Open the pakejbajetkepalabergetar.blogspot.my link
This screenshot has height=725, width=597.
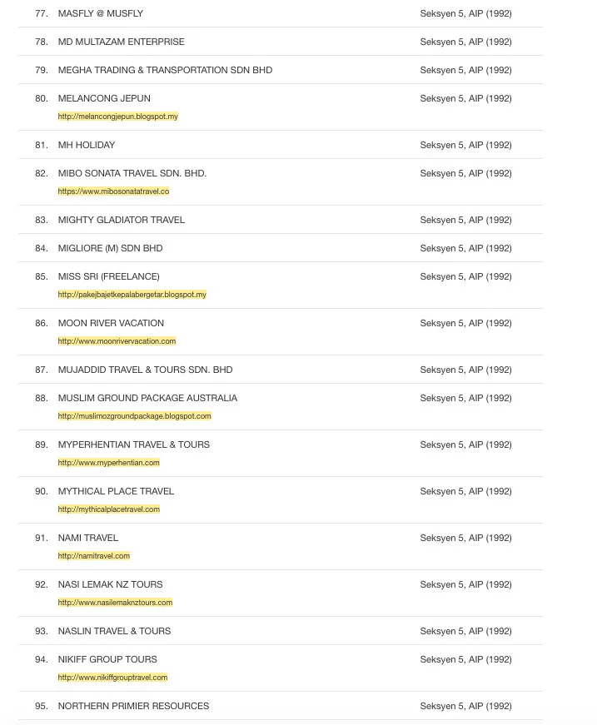(x=132, y=295)
